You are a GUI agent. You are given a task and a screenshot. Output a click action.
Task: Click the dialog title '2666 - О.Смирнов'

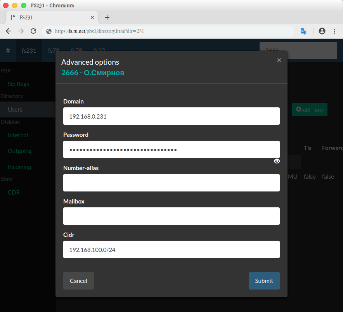pyautogui.click(x=93, y=72)
